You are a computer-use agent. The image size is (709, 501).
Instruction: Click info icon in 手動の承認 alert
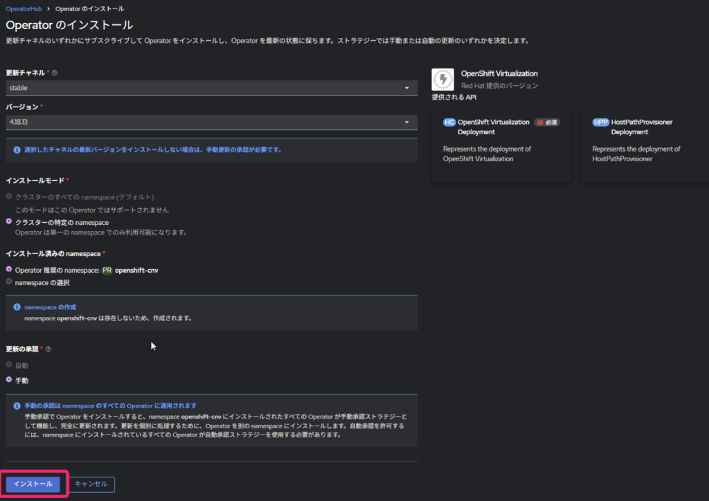click(17, 406)
